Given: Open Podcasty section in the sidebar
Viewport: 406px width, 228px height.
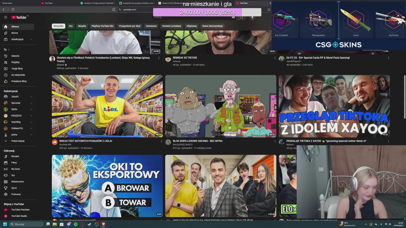Looking at the screenshot, I should point(18,194).
